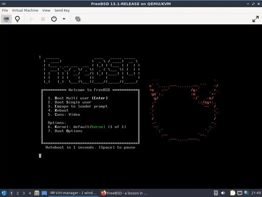Click "Cons: Video" in the boot menu
Image resolution: width=262 pixels, height=197 pixels.
[x=64, y=114]
